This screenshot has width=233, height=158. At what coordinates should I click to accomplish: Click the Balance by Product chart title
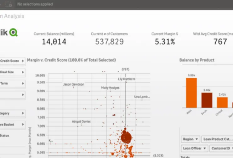197,60
